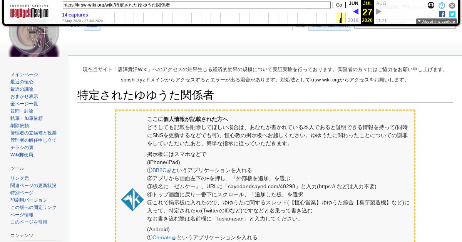
Task: Expand About this capture
Action: [x=436, y=22]
